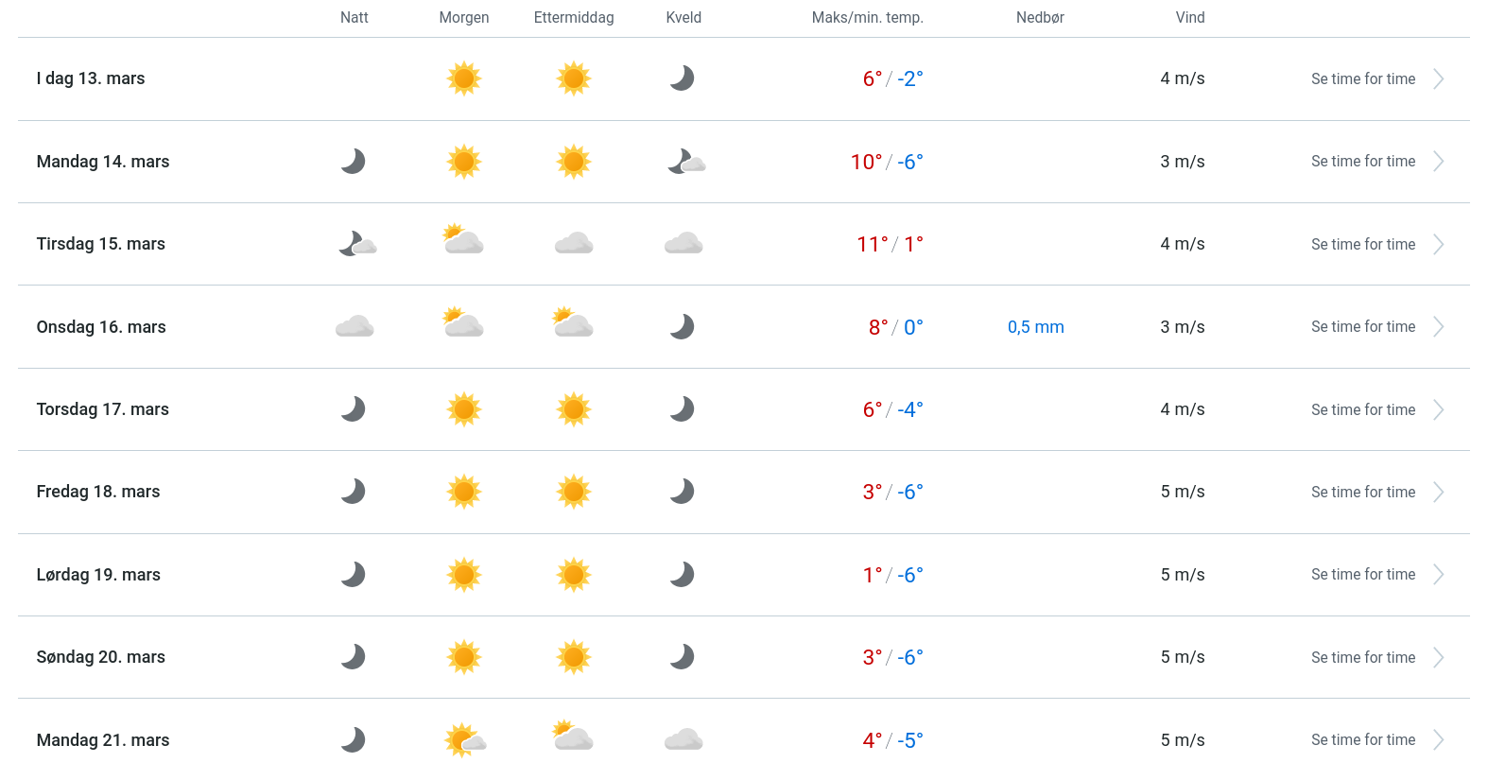Expand the I dag 13. mars row chevron
Image resolution: width=1488 pixels, height=780 pixels.
click(x=1438, y=79)
